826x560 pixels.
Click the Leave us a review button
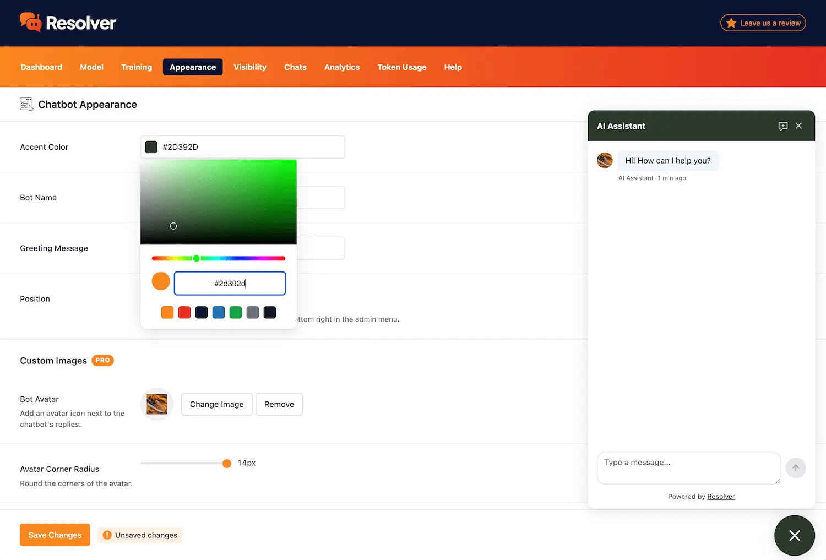point(763,23)
